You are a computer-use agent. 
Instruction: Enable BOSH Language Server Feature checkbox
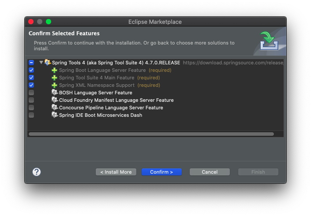(x=31, y=93)
